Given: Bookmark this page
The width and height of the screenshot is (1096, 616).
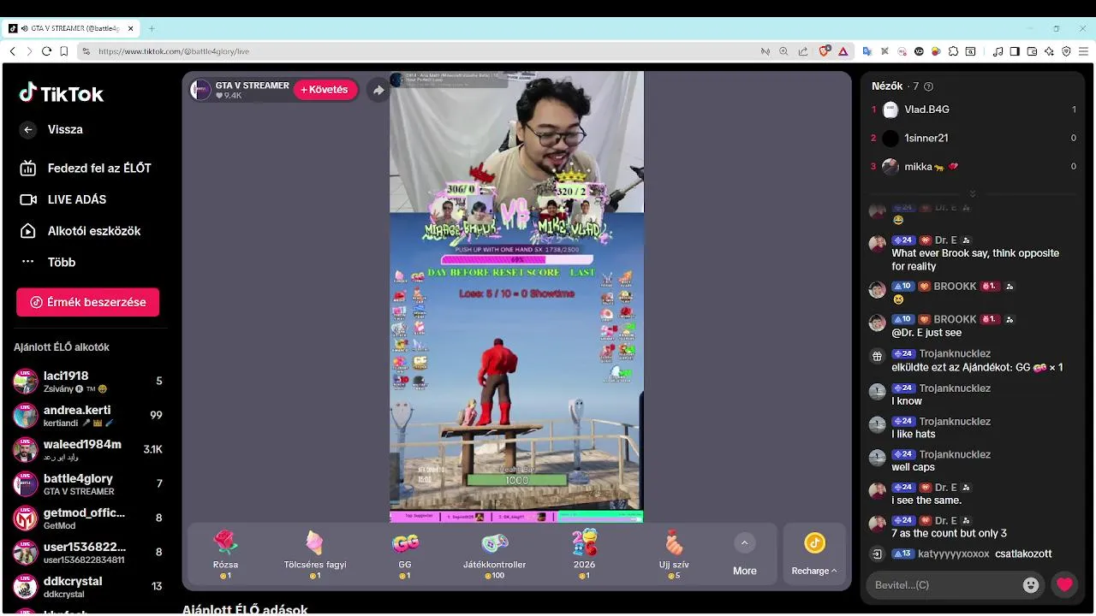Looking at the screenshot, I should coord(64,51).
